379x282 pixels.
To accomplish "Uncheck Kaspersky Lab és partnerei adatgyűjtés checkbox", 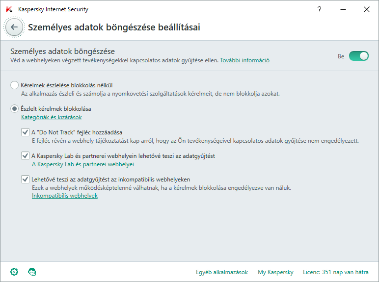I will (25, 156).
